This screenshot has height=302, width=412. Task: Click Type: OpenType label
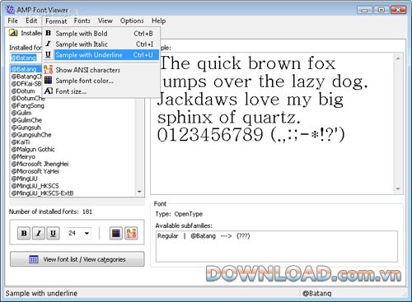[x=179, y=214]
